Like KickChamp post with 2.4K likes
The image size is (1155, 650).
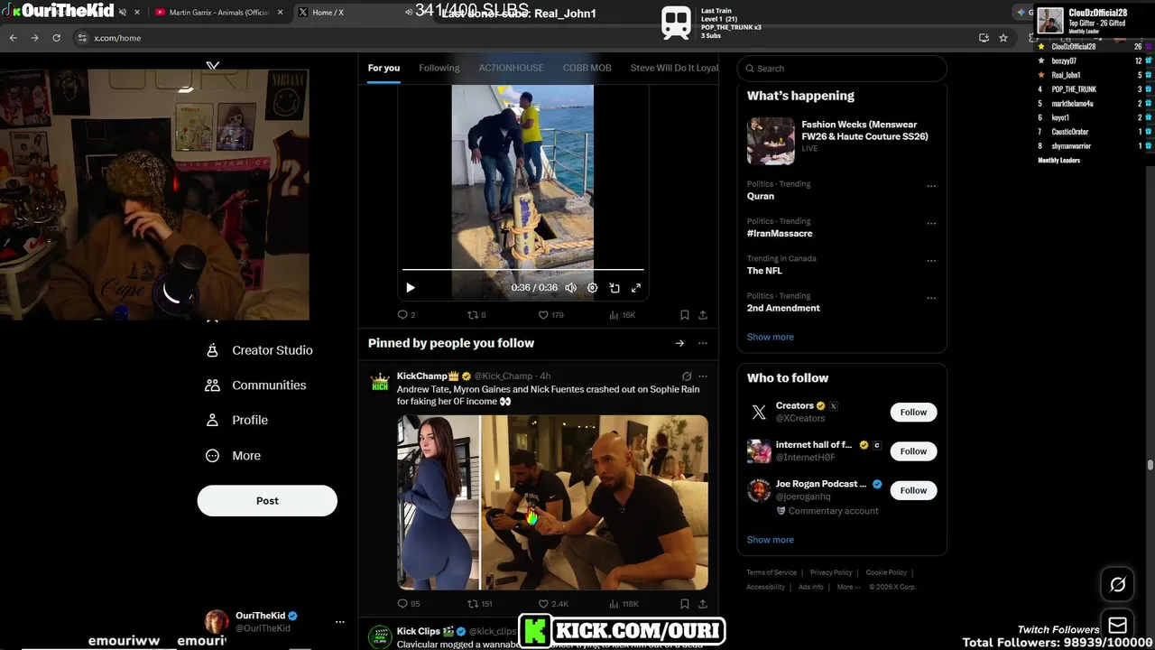coord(553,604)
